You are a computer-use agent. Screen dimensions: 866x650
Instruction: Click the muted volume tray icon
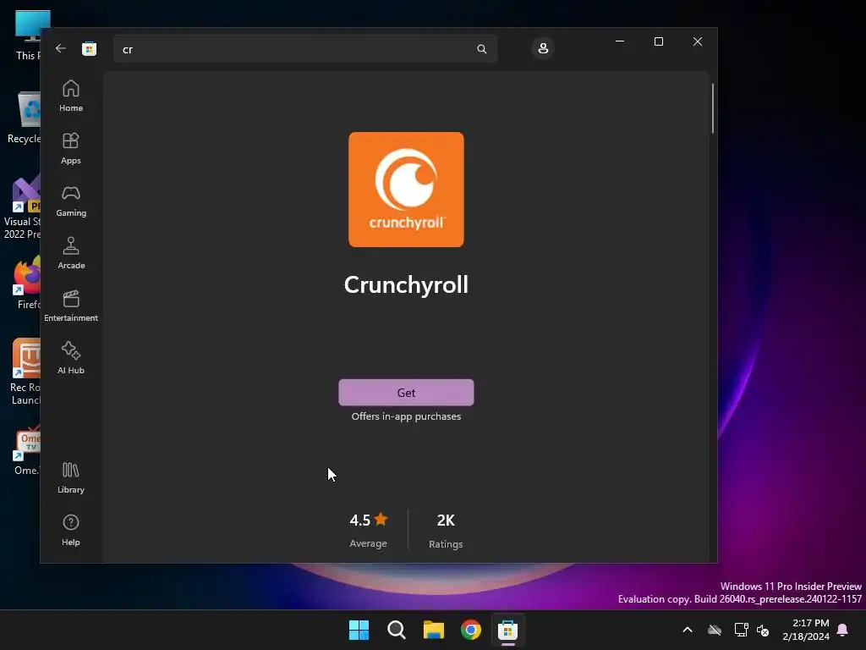tap(763, 630)
